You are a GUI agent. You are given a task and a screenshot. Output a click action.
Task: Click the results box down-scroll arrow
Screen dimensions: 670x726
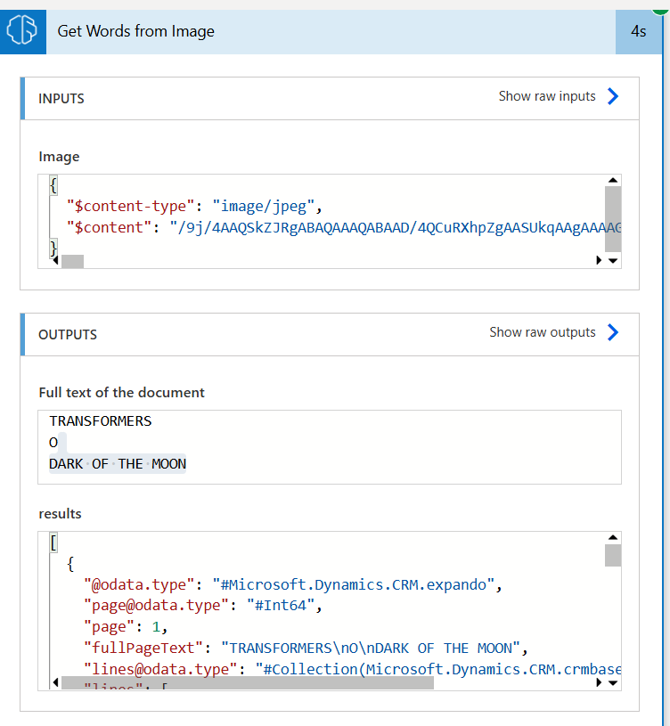tap(613, 683)
